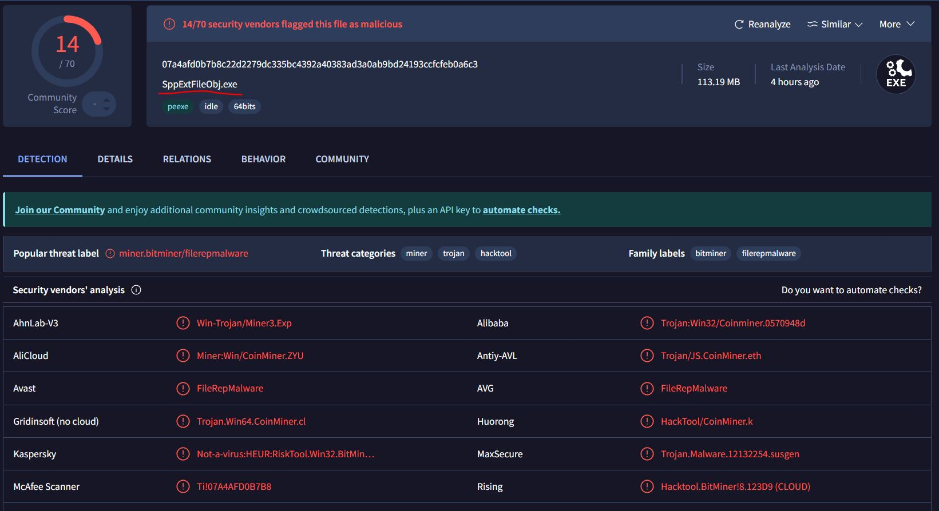Screen dimensions: 939x511
Task: Click the peexe tag
Action: (178, 106)
